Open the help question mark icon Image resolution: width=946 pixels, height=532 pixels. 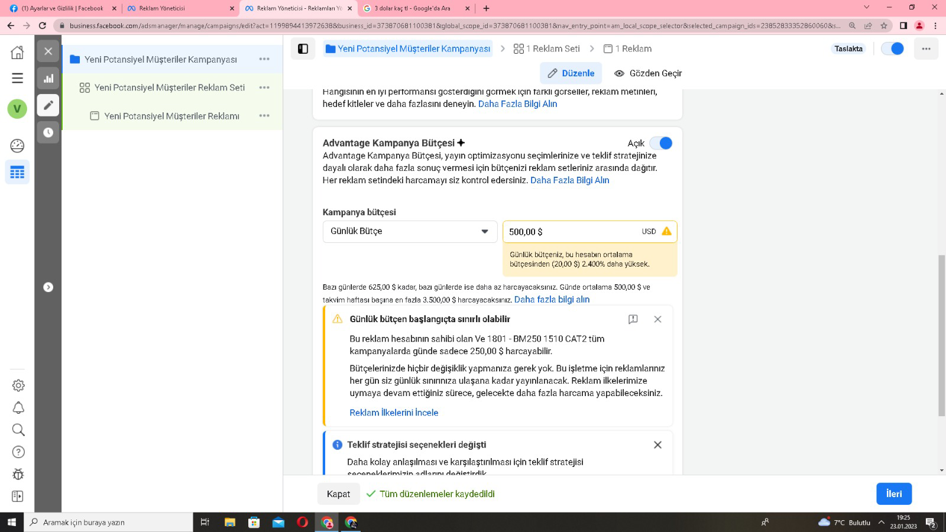pos(18,452)
